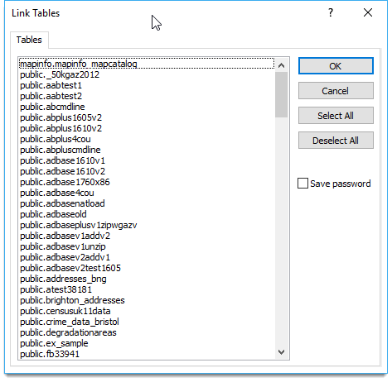Select mapinfo.mapinfo_mapcatalog table
This screenshot has width=392, height=382.
147,64
